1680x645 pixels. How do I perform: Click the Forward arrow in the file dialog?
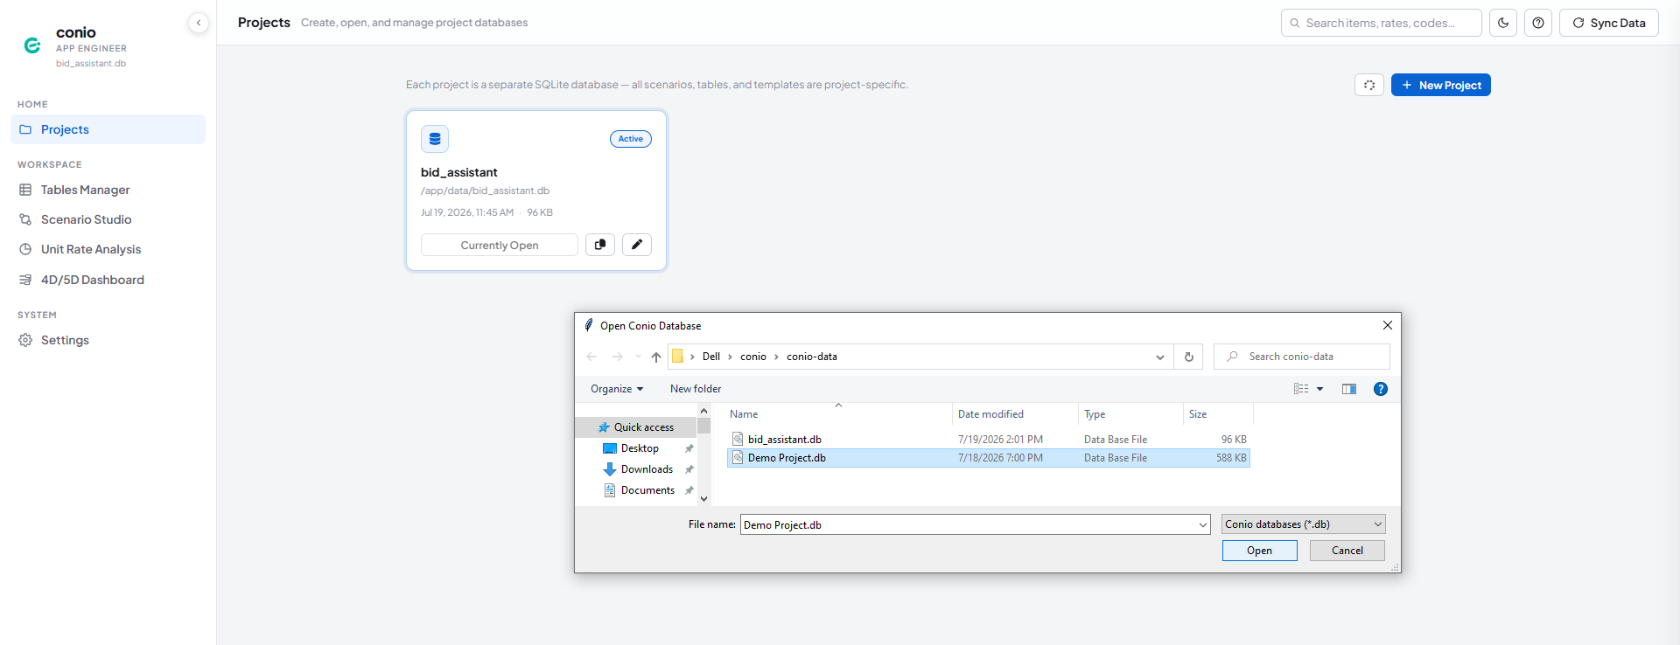click(x=618, y=357)
